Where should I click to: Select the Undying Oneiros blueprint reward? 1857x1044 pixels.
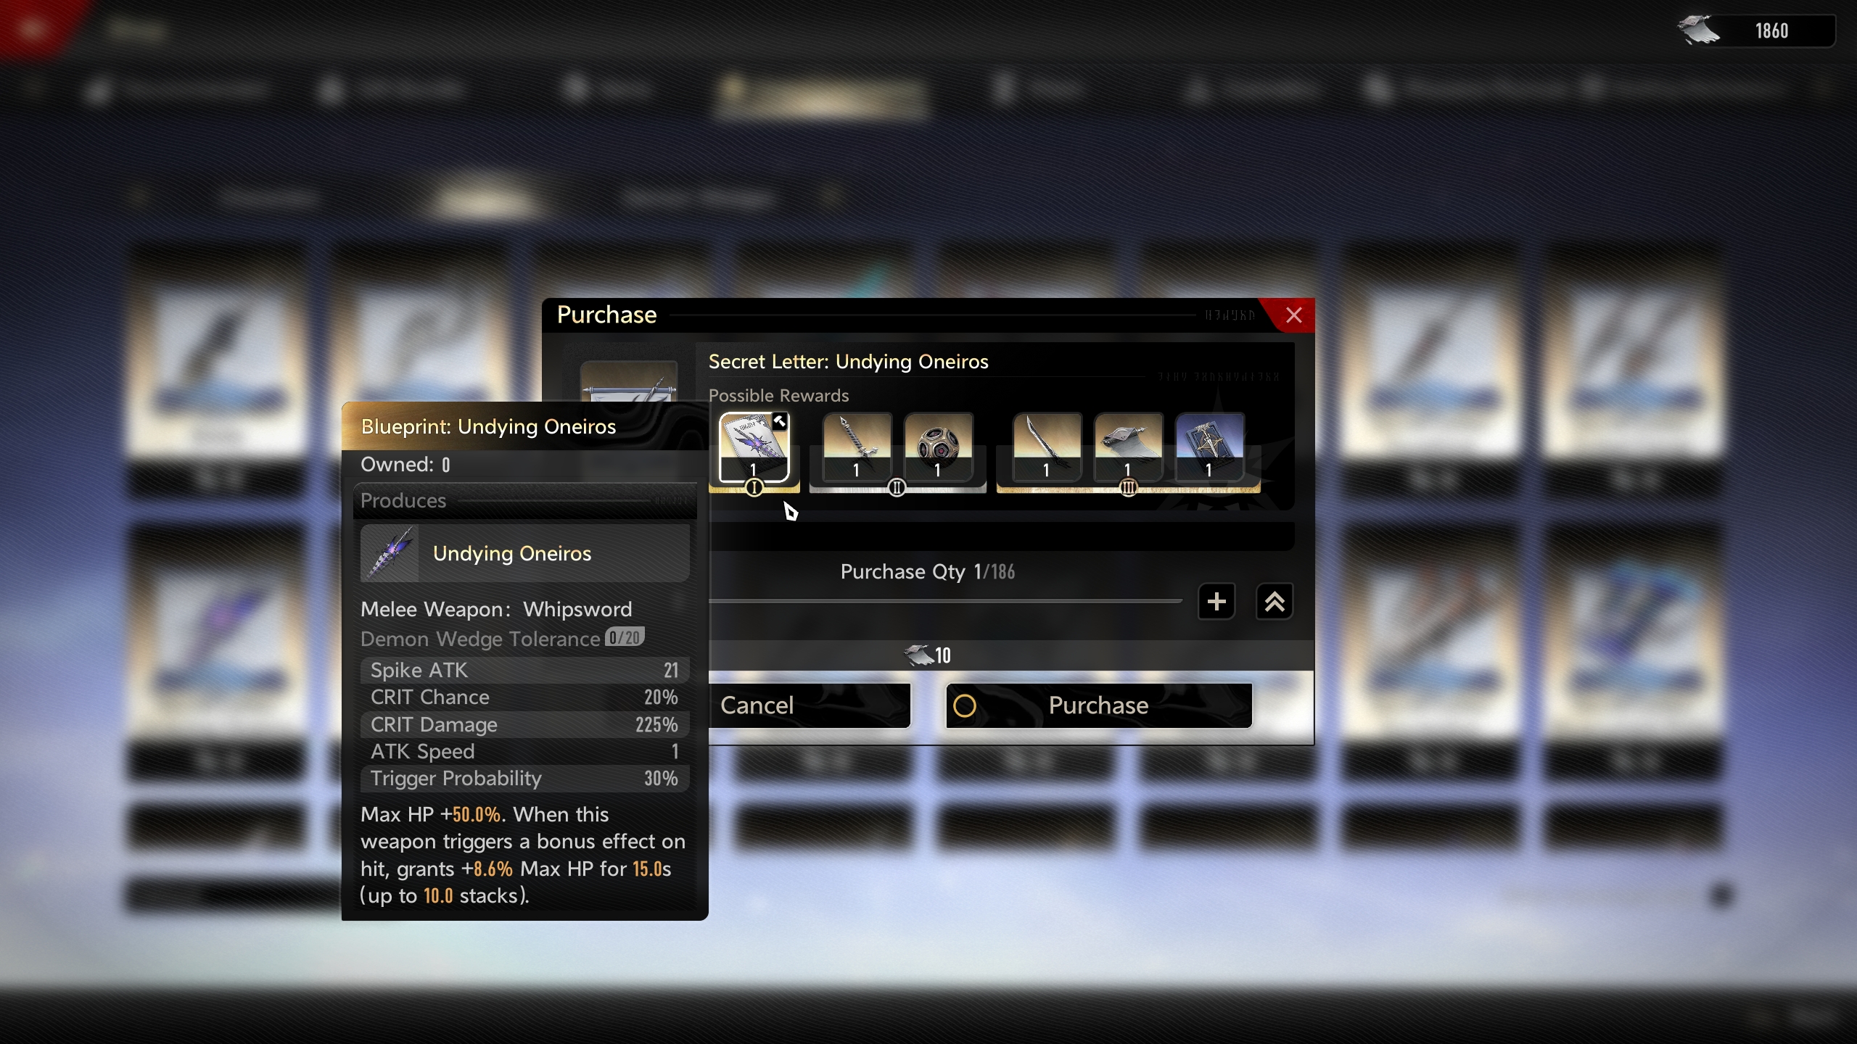click(x=753, y=445)
